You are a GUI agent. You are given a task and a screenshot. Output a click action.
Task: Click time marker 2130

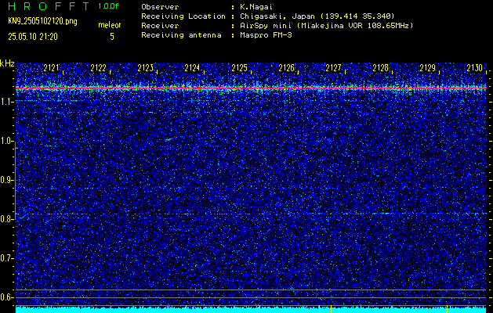coord(474,68)
